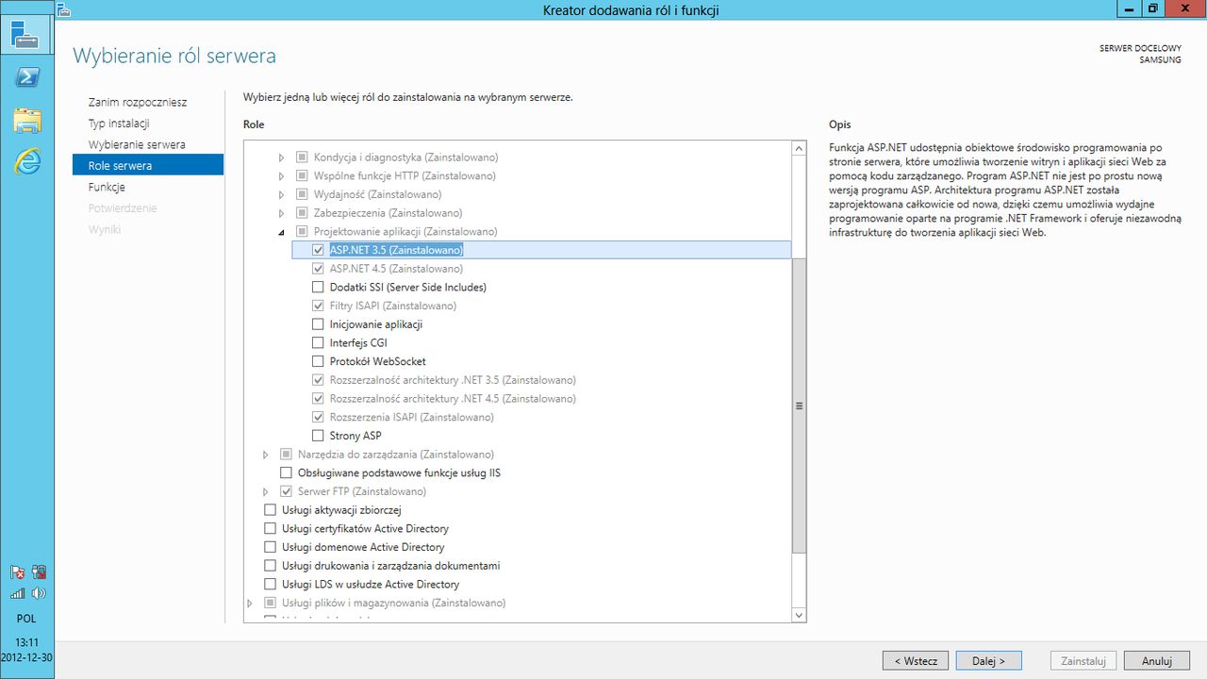Tick Protokół WebSocket

(x=318, y=361)
